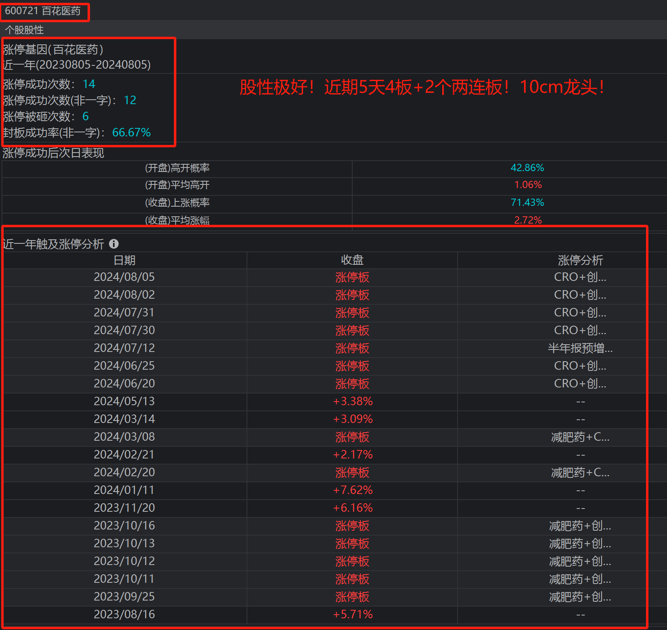Click 涨停板 cell in 2023/09/25 row
Image resolution: width=667 pixels, height=630 pixels.
(352, 597)
